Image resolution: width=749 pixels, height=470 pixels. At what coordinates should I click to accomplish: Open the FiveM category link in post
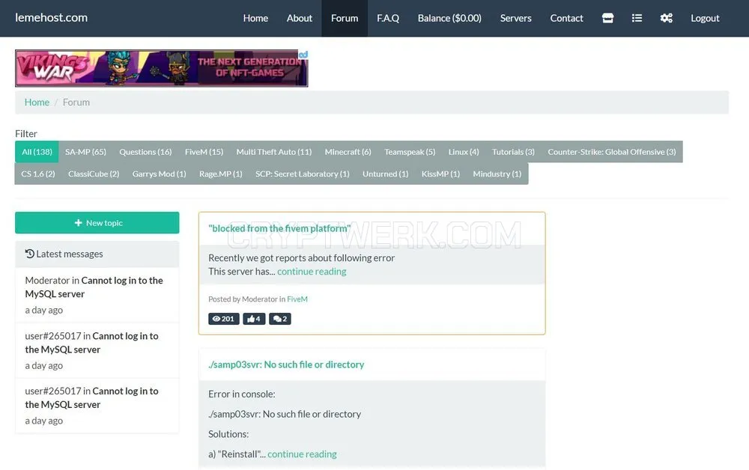click(x=297, y=299)
